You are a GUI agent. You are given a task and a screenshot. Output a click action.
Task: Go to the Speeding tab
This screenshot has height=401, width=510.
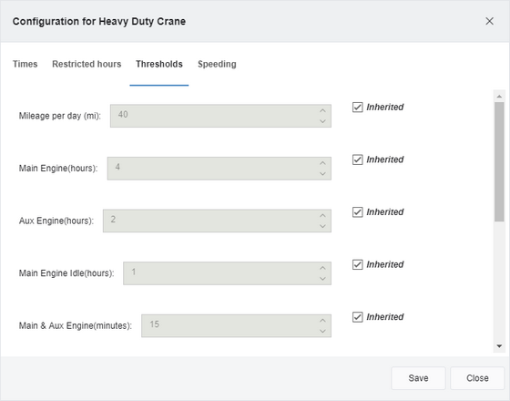pyautogui.click(x=217, y=64)
